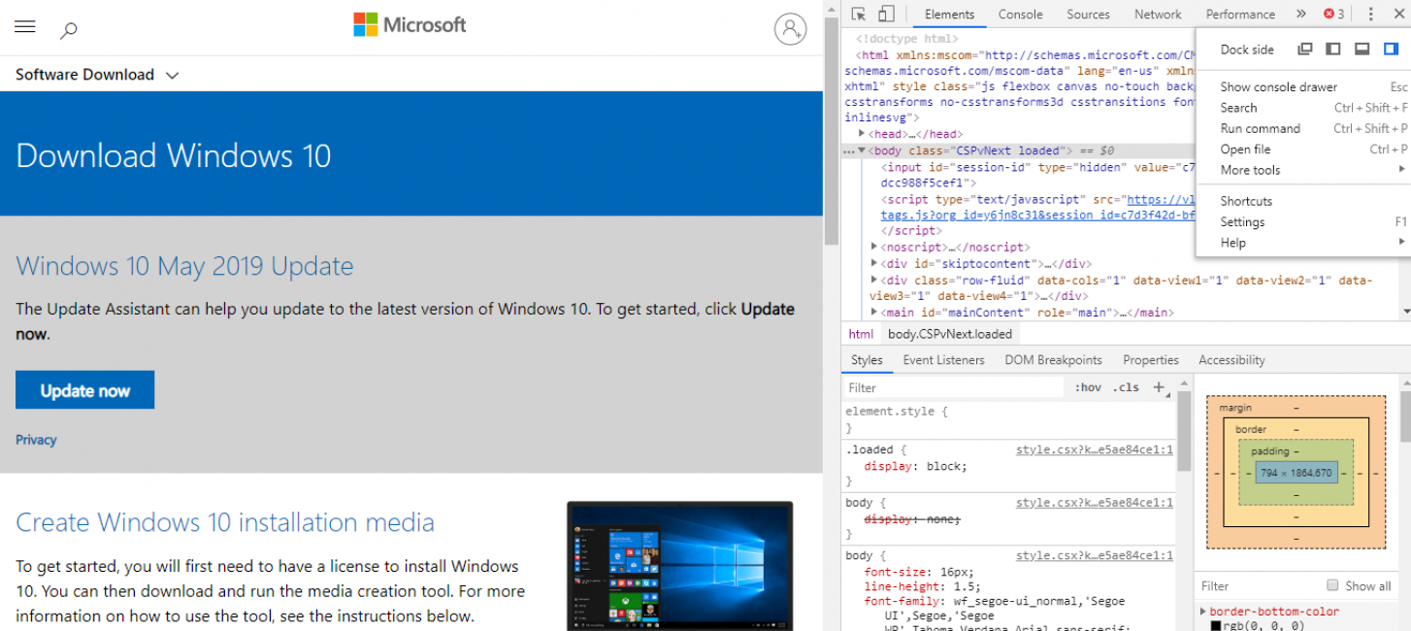Dock DevTools to the bottom
This screenshot has width=1411, height=631.
pos(1362,50)
